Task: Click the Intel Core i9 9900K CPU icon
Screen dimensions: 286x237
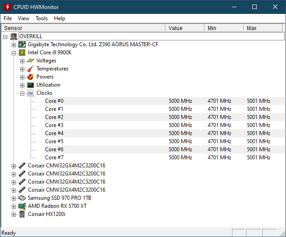Action: (x=22, y=53)
